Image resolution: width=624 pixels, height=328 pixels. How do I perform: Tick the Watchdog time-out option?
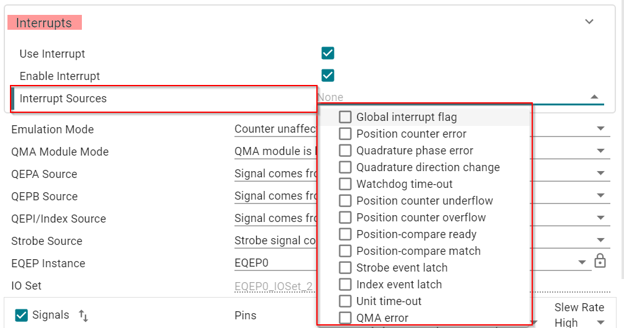(345, 184)
